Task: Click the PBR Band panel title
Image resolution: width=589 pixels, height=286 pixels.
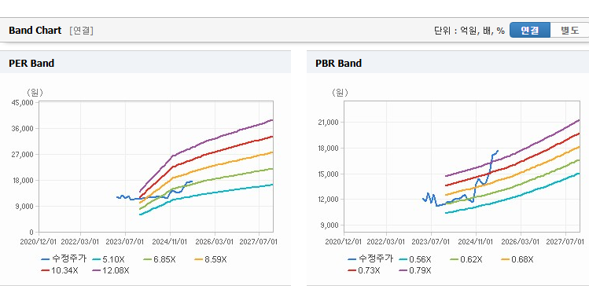Action: click(x=338, y=64)
